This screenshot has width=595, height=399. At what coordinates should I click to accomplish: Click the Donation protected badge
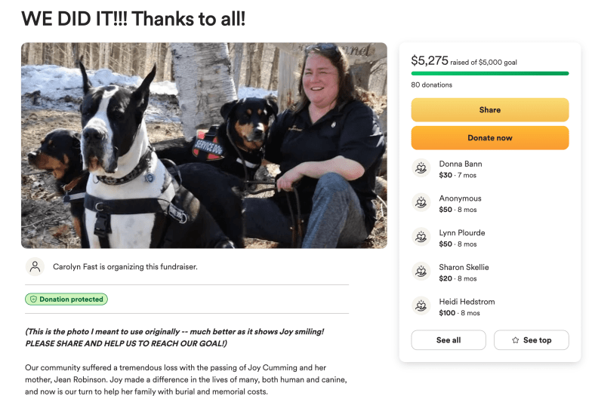66,299
